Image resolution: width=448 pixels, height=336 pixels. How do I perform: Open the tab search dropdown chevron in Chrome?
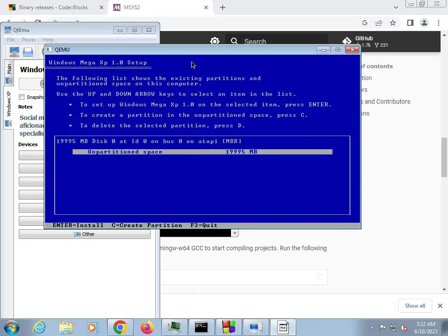coord(395,7)
